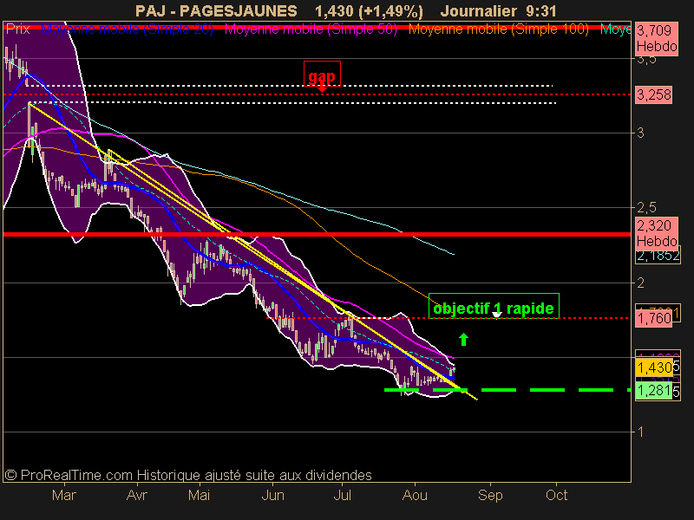The image size is (694, 520).
Task: Click the 2,1852 moving average value tag
Action: pyautogui.click(x=658, y=256)
